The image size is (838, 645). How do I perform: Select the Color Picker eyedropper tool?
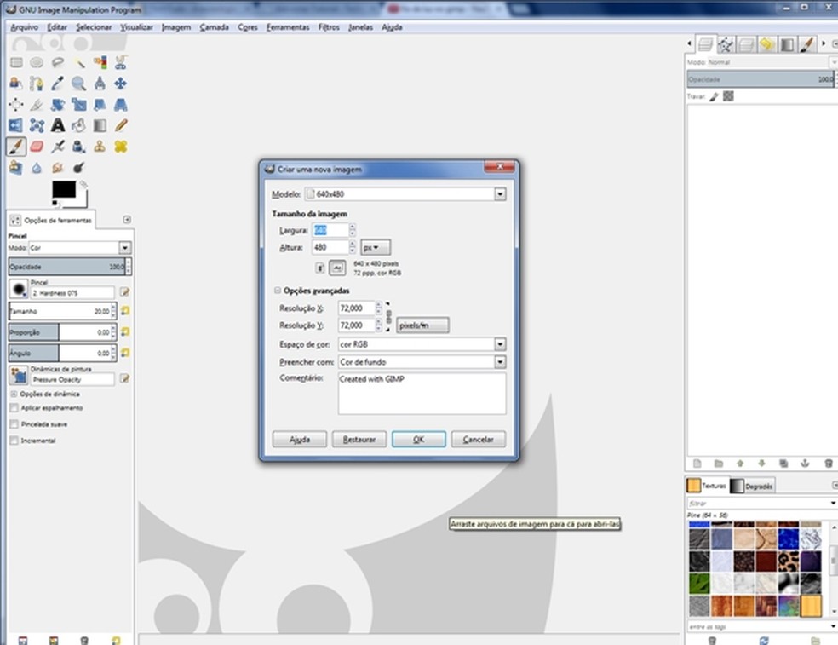tap(58, 83)
